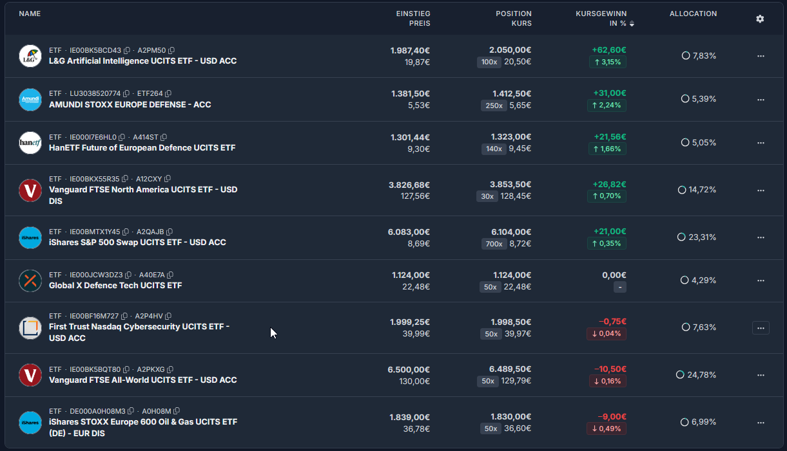Copy ISIN IE000I7E6HL0 of the HanETF fund
Viewport: 787px width, 451px height.
(122, 137)
